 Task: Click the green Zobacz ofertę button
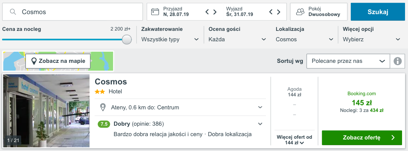pyautogui.click(x=362, y=138)
